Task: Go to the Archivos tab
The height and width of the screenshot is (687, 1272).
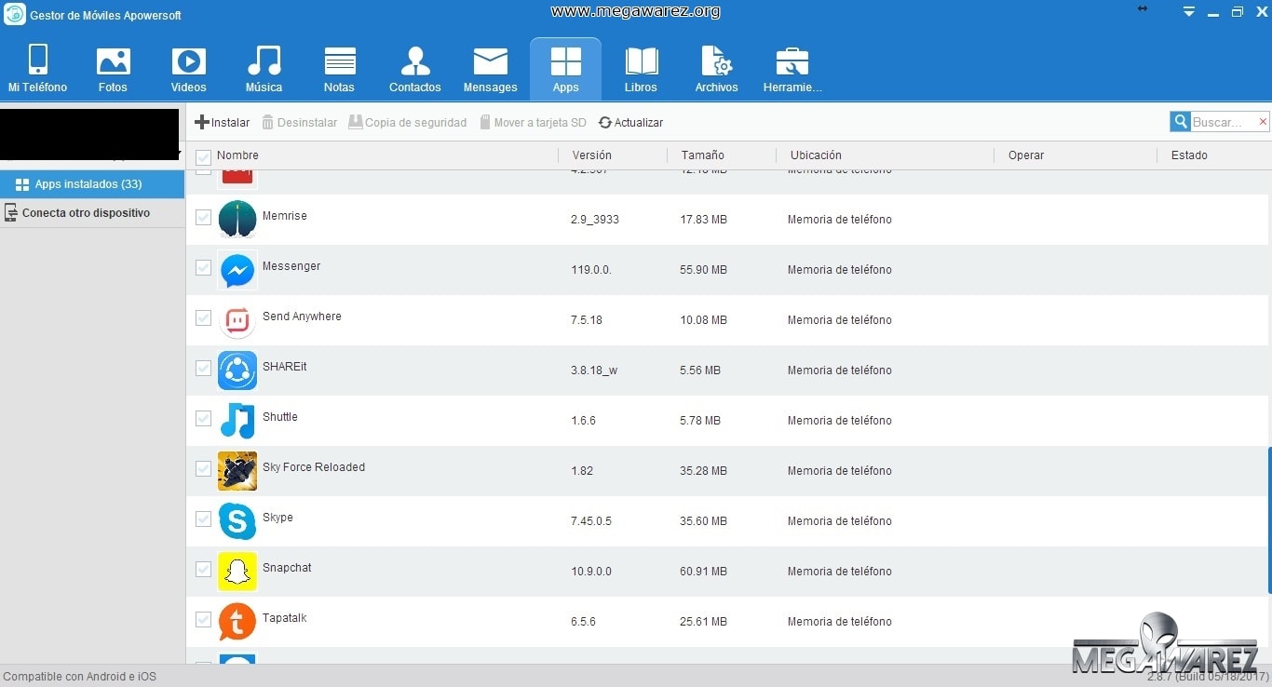Action: coord(716,70)
